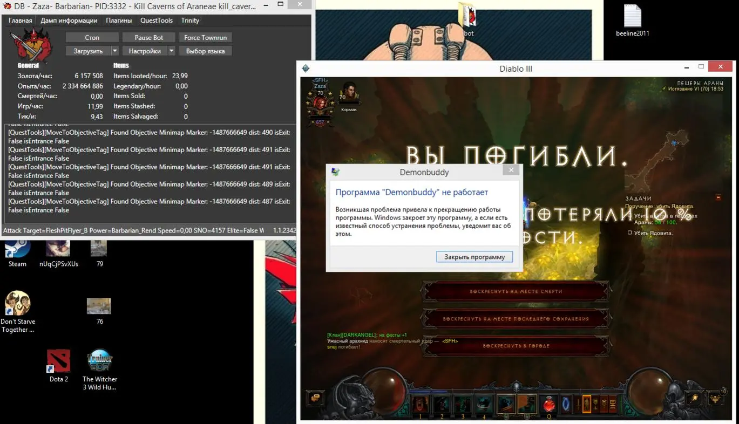
Task: Open the chat bubble icon in game
Action: point(315,398)
